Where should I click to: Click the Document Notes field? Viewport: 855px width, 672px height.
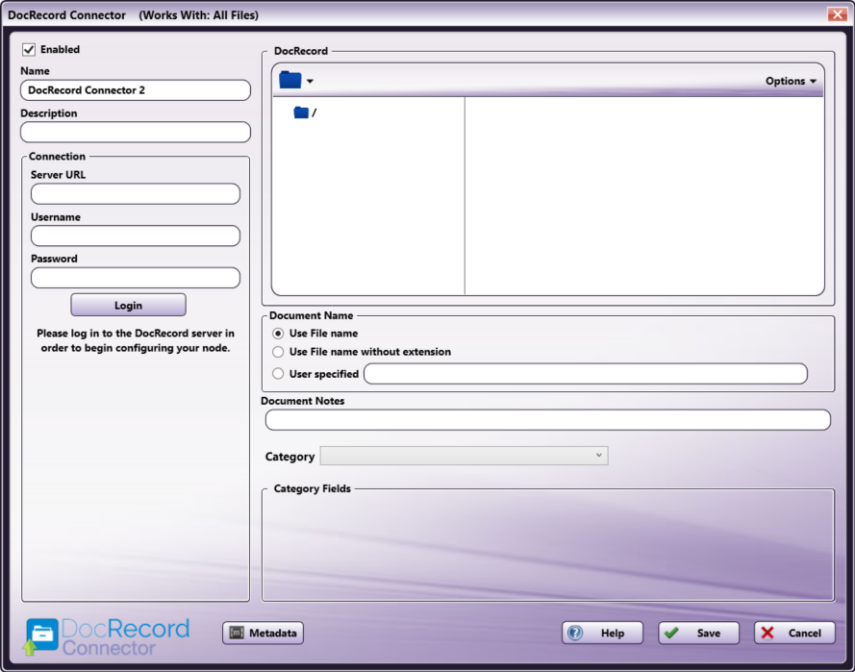pyautogui.click(x=548, y=420)
